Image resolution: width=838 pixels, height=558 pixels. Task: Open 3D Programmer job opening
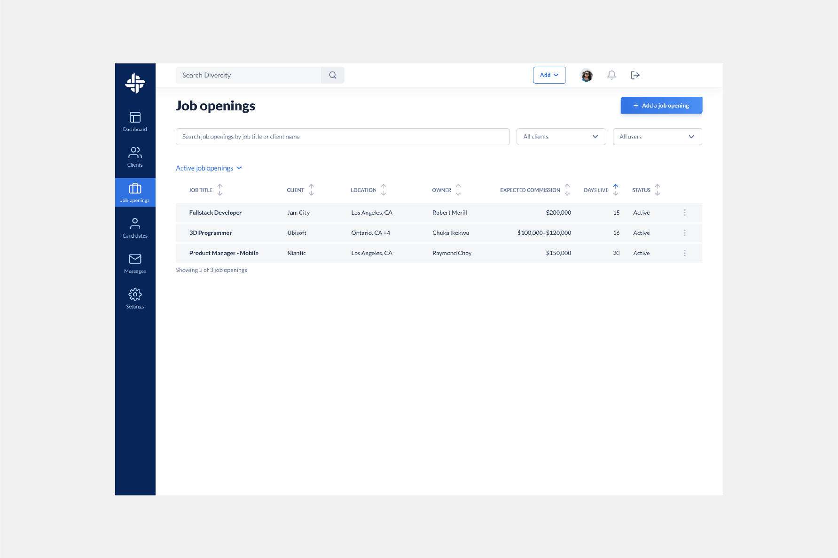(x=211, y=233)
